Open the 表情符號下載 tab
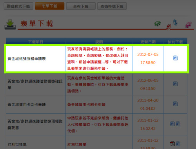 click(112, 6)
